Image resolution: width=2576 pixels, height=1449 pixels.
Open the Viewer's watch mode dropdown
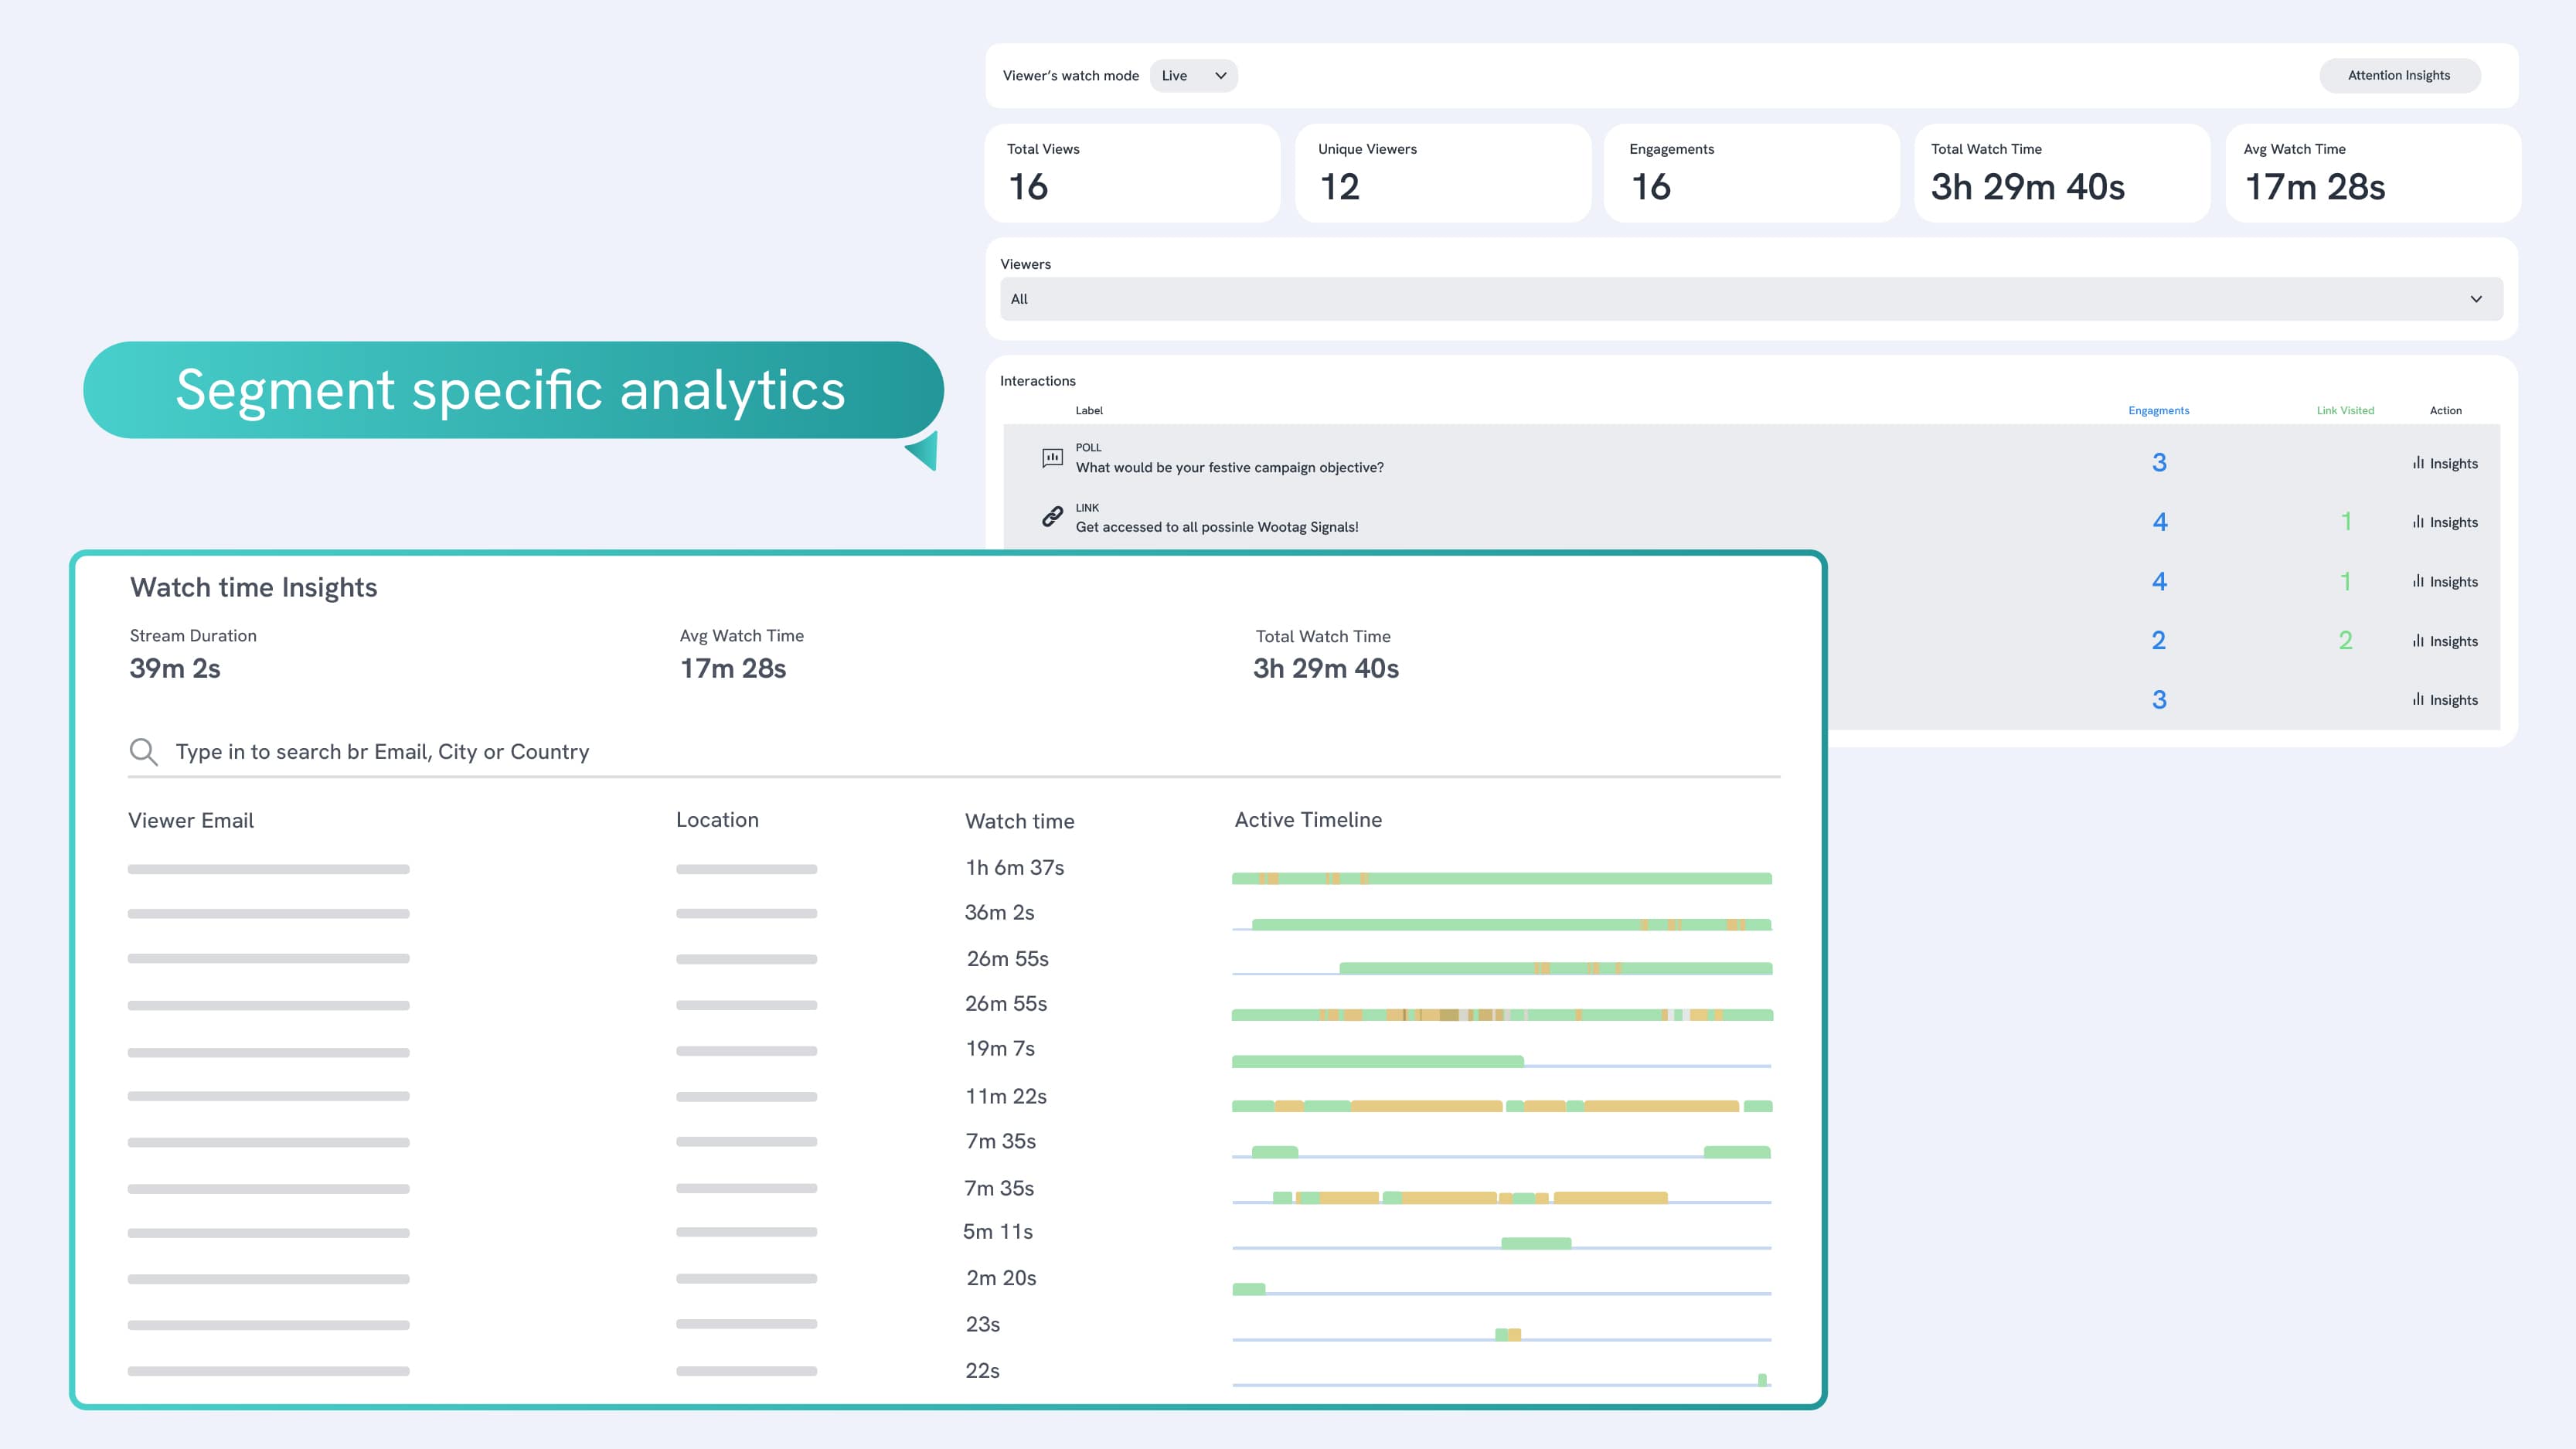pos(1194,75)
